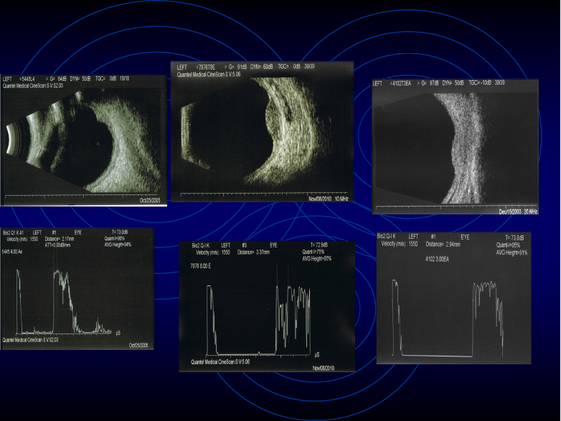Image resolution: width=561 pixels, height=421 pixels.
Task: Click the 'Distance= 2.17mm' reading
Action: (x=60, y=239)
